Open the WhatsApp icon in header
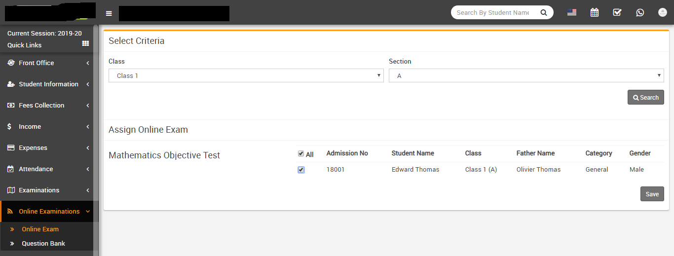674x256 pixels. pyautogui.click(x=640, y=12)
